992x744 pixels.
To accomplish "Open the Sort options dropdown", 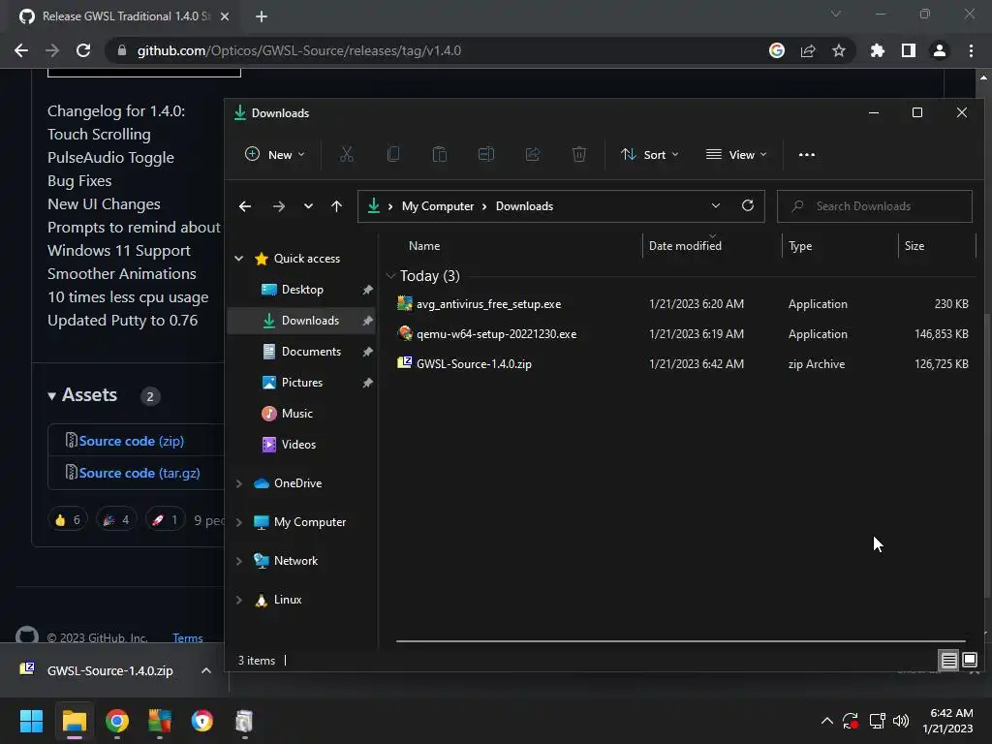I will (650, 154).
